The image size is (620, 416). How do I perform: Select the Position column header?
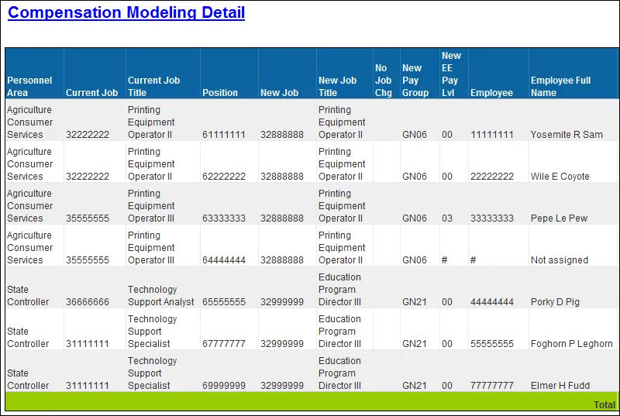point(220,93)
